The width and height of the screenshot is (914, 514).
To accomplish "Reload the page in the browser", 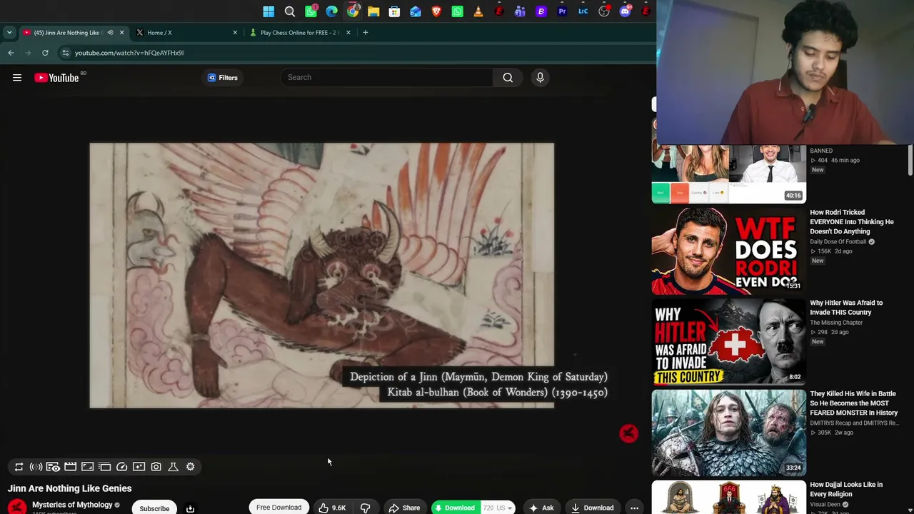I will click(x=45, y=53).
